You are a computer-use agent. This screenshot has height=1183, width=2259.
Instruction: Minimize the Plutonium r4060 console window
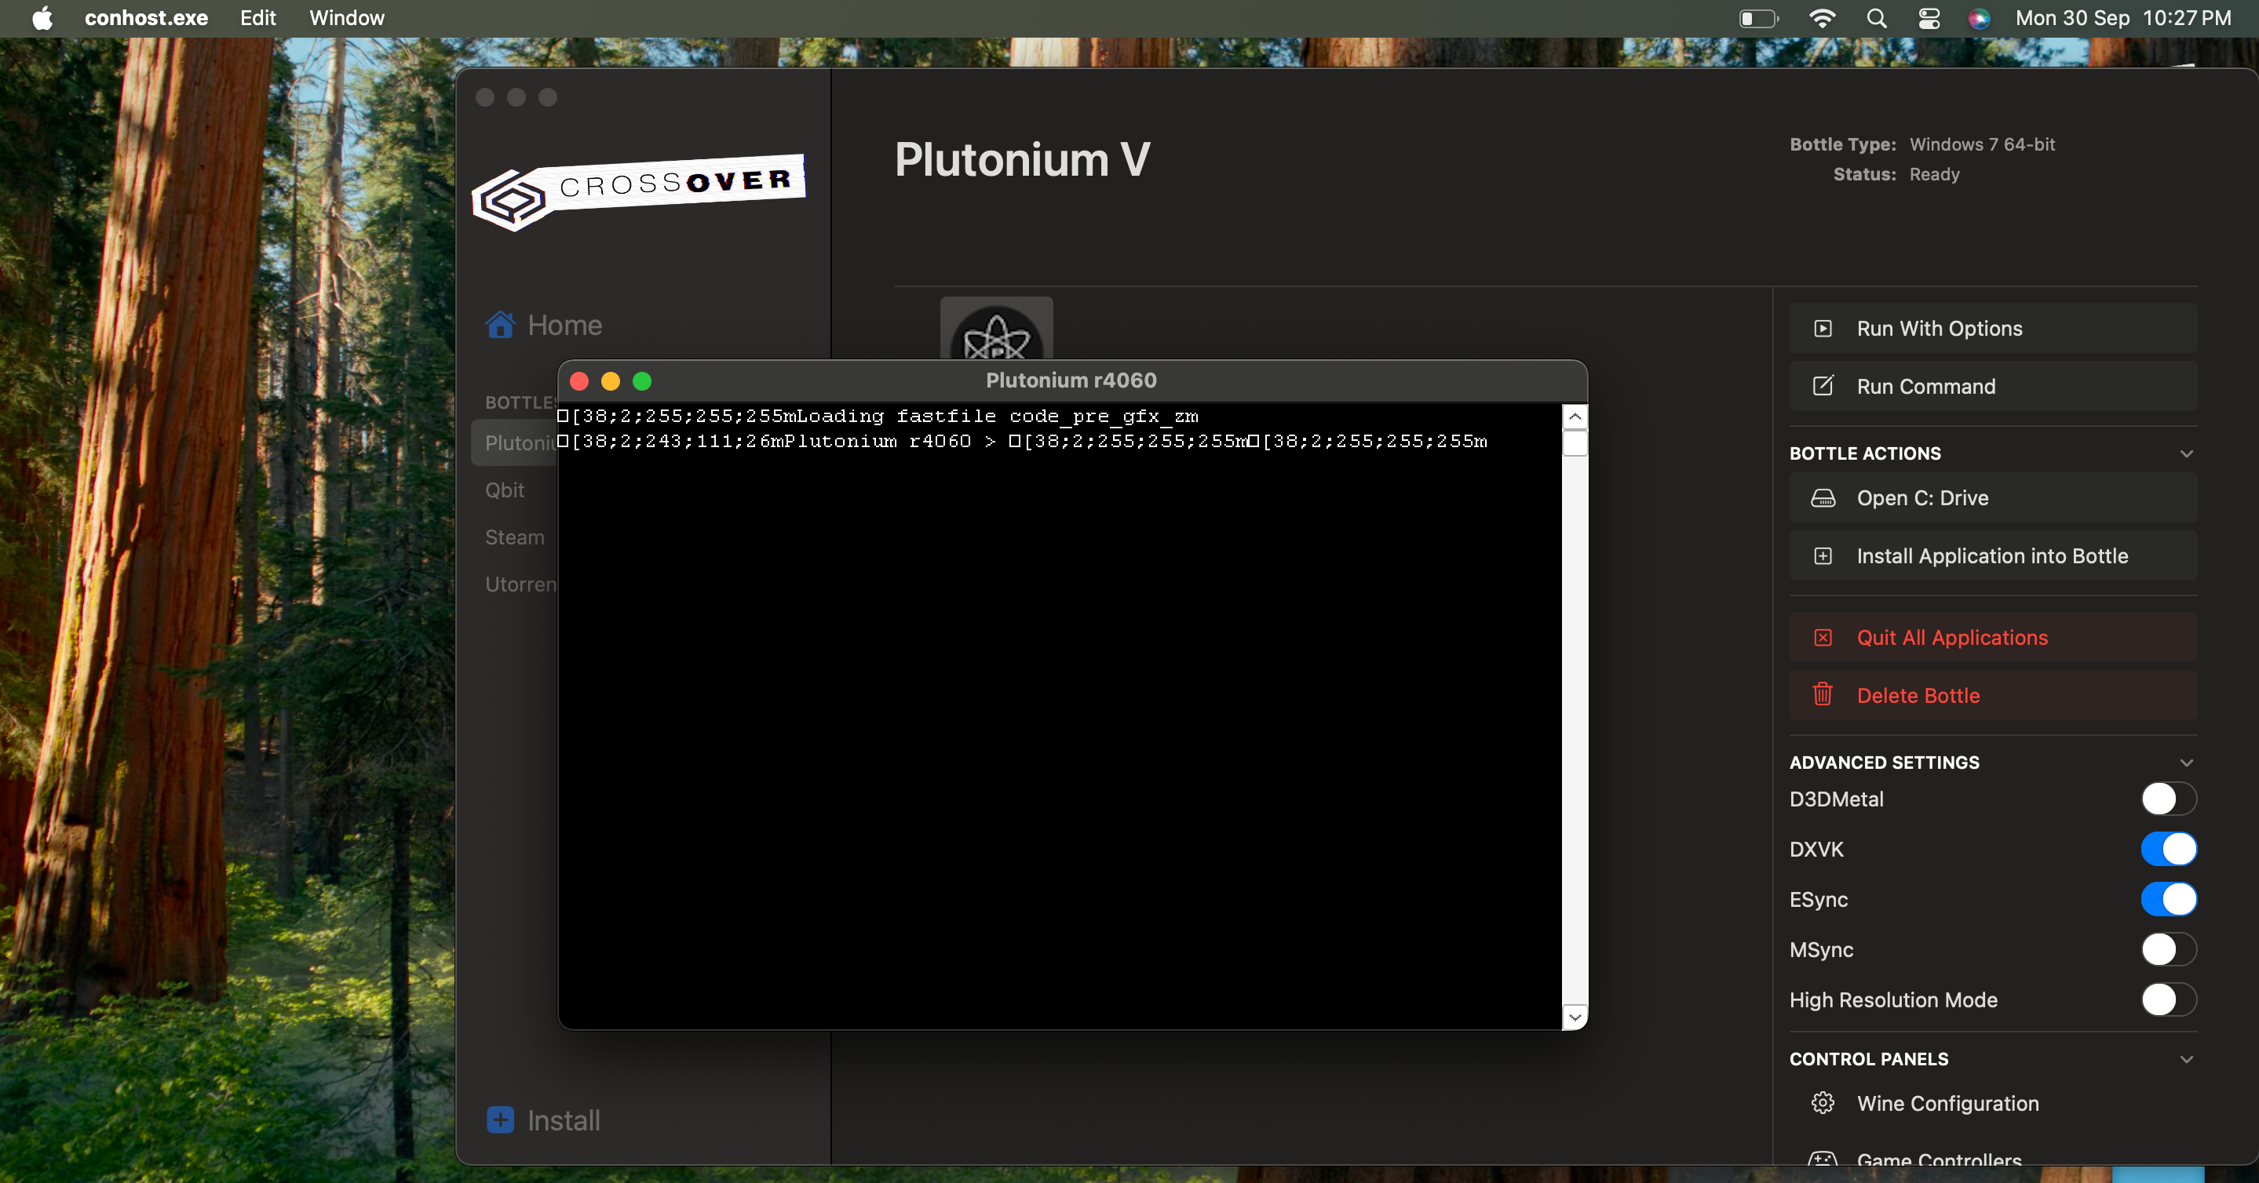[x=611, y=381]
